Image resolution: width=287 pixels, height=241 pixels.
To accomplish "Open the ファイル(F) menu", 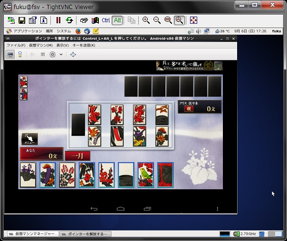I will point(16,45).
